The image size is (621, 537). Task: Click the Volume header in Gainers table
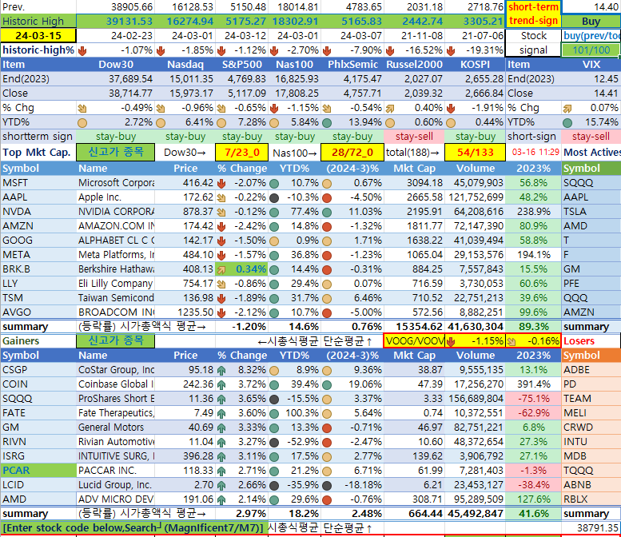tap(476, 356)
